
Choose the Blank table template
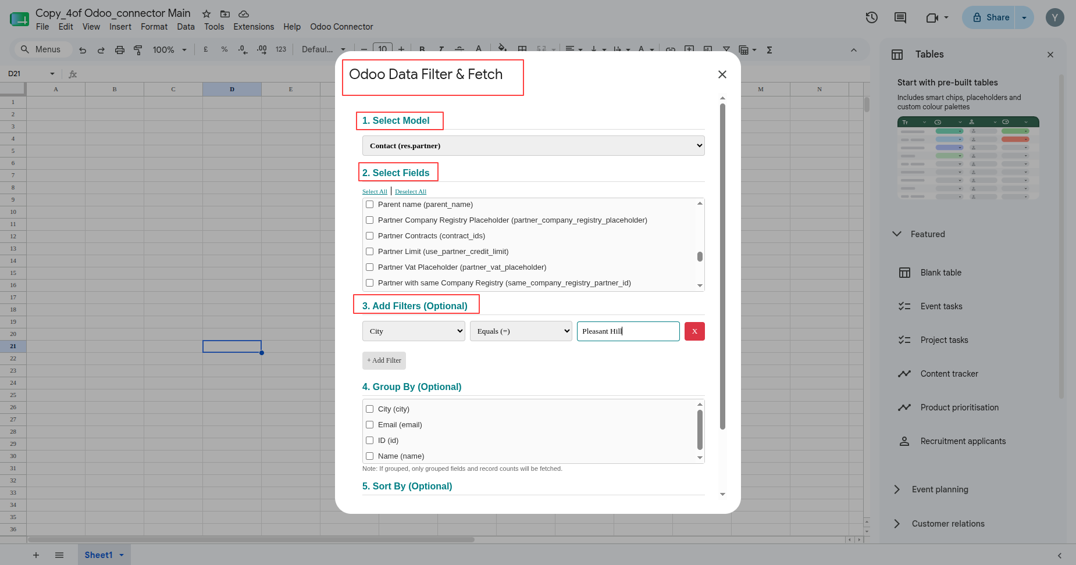(x=941, y=273)
